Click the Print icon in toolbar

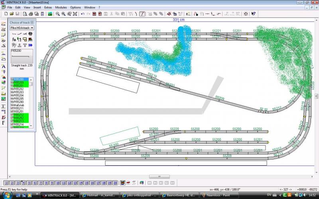click(x=31, y=14)
